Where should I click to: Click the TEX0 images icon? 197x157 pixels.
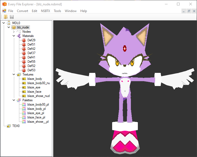tap(9, 126)
